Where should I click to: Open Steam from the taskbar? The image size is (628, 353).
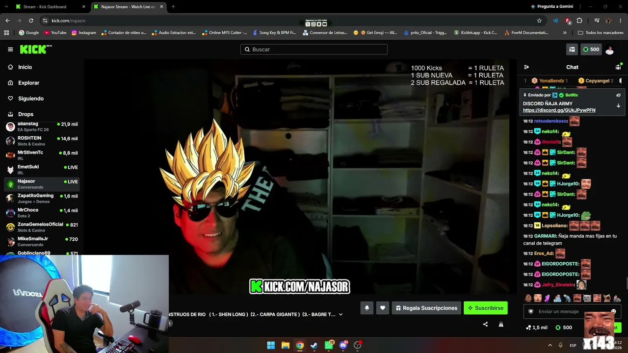click(314, 345)
